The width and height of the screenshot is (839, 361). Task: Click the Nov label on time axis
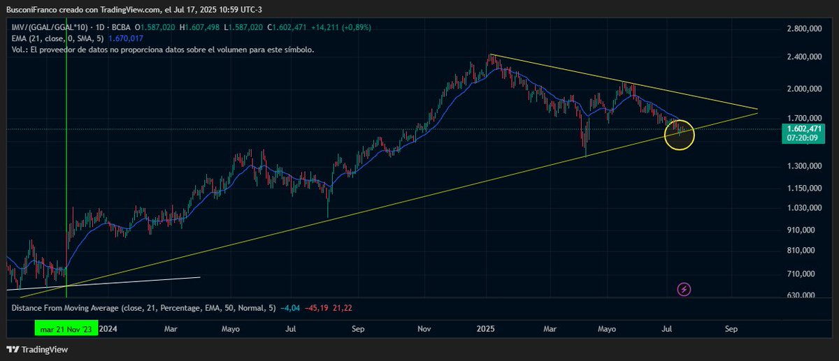click(424, 327)
